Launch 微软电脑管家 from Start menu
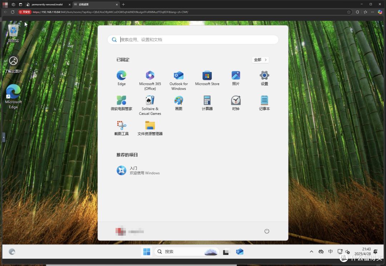 [122, 103]
